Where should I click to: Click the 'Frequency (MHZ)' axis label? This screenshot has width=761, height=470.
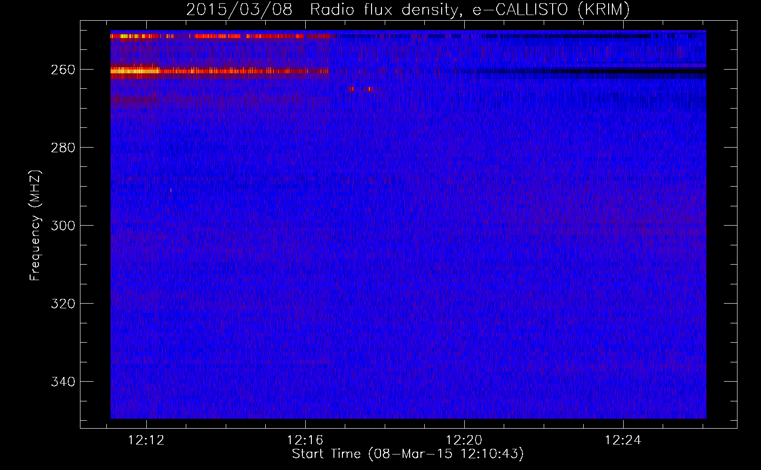click(x=35, y=225)
